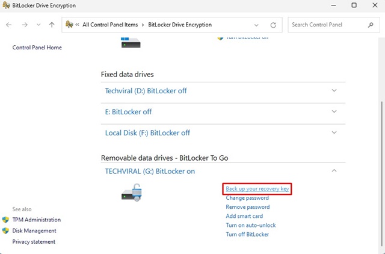Screen dimensions: 385x254
Task: Click Back up your recovery key
Action: pos(257,188)
